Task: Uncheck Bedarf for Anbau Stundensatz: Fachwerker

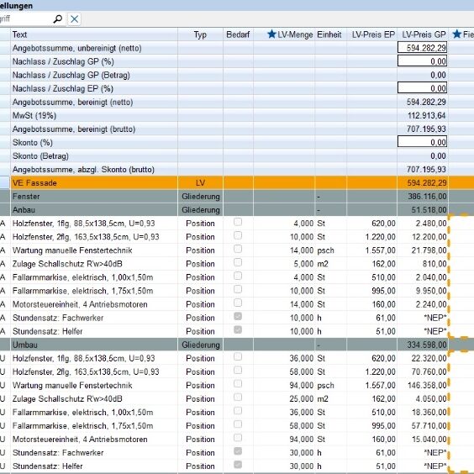Action: [x=238, y=317]
